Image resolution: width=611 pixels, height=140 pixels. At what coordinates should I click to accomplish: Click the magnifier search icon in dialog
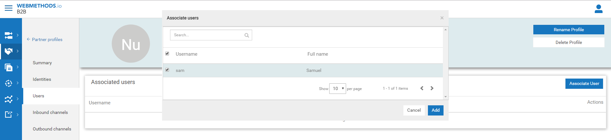(x=246, y=35)
